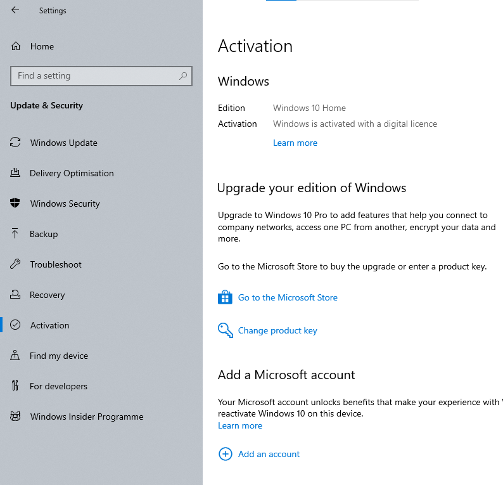503x485 pixels.
Task: Click 'Add a Microsoft account' heading
Action: tap(286, 375)
